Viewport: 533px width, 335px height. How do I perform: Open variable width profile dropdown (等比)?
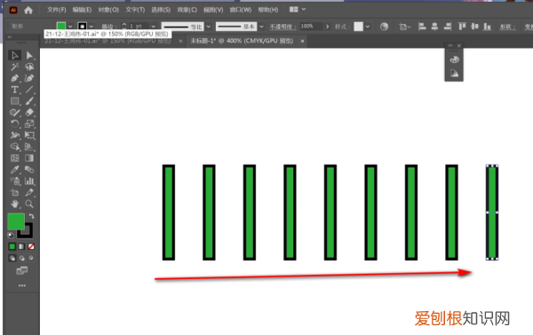(x=209, y=27)
